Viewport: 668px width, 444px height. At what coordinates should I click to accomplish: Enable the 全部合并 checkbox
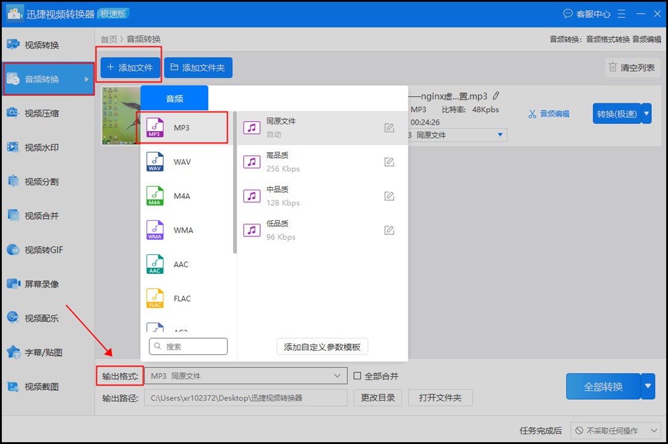(x=358, y=376)
